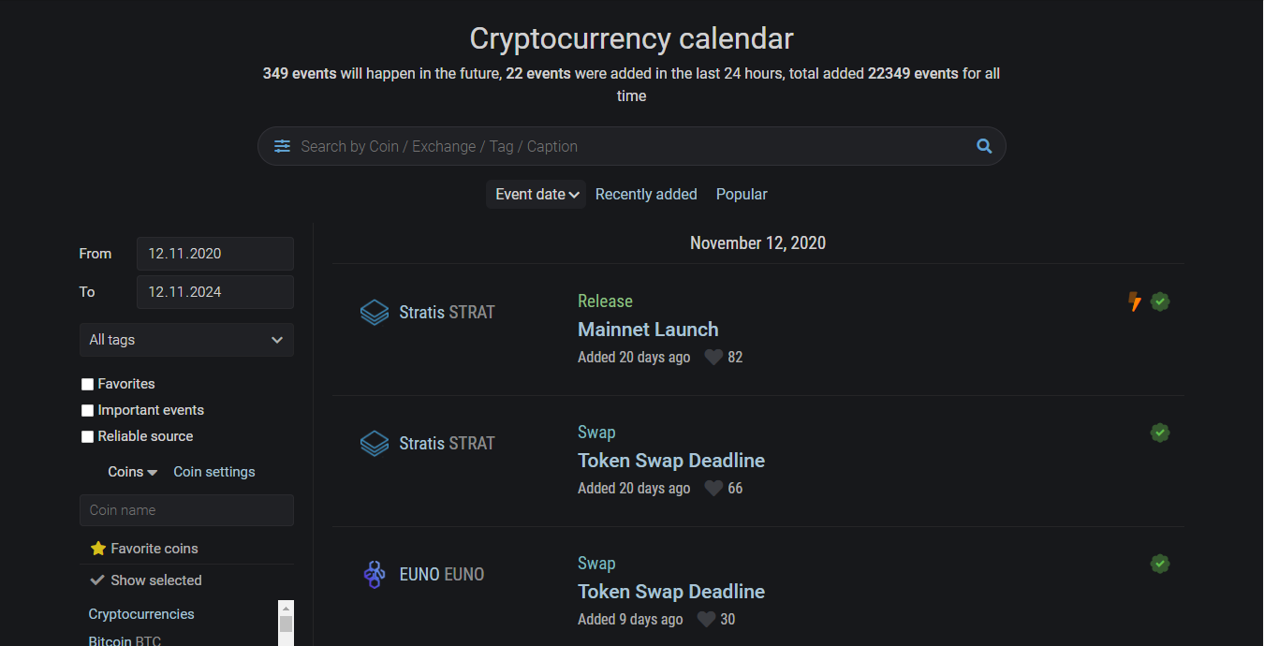Viewport: 1264px width, 646px height.
Task: Click Stratis logo on Mainnet Launch row
Action: pos(375,312)
